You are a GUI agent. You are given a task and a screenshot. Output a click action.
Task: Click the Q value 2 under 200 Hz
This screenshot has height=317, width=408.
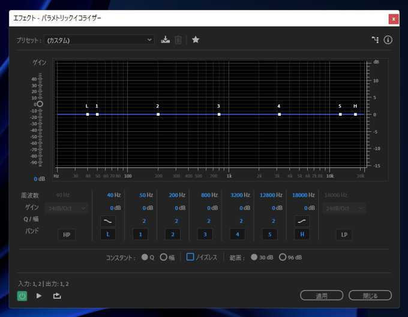click(x=176, y=221)
